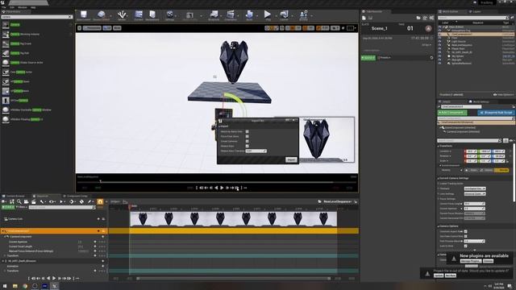This screenshot has height=290, width=516.
Task: Open Unreal Engine from Windows taskbar
Action: pyautogui.click(x=55, y=286)
